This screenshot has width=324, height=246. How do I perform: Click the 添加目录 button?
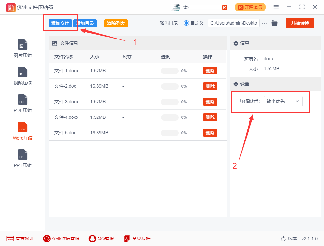click(x=85, y=23)
